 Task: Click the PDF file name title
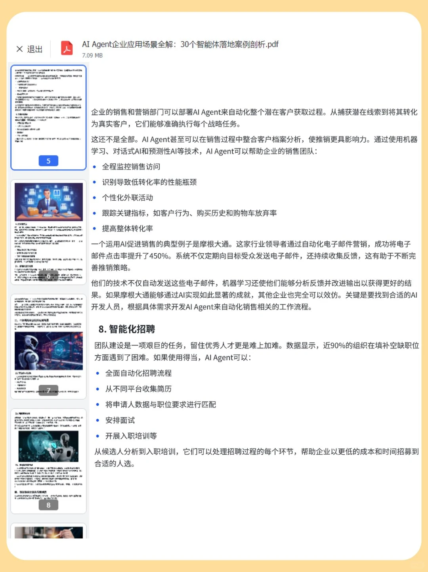[x=180, y=44]
